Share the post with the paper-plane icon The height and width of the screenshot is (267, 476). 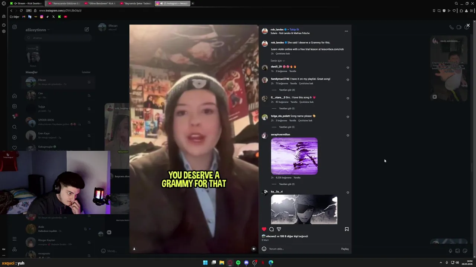coord(279,229)
